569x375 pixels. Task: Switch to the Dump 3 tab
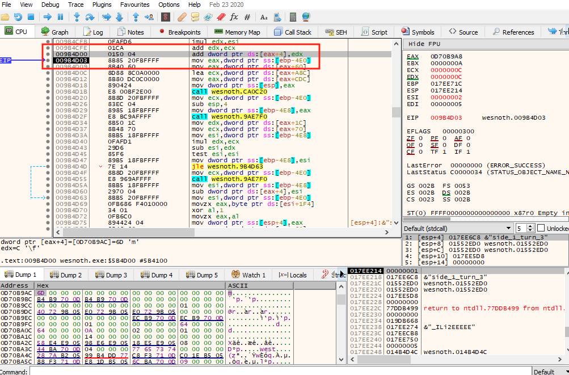pos(111,275)
